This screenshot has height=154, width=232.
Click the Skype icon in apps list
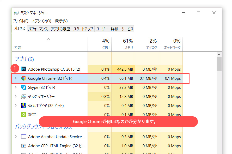click(24, 87)
